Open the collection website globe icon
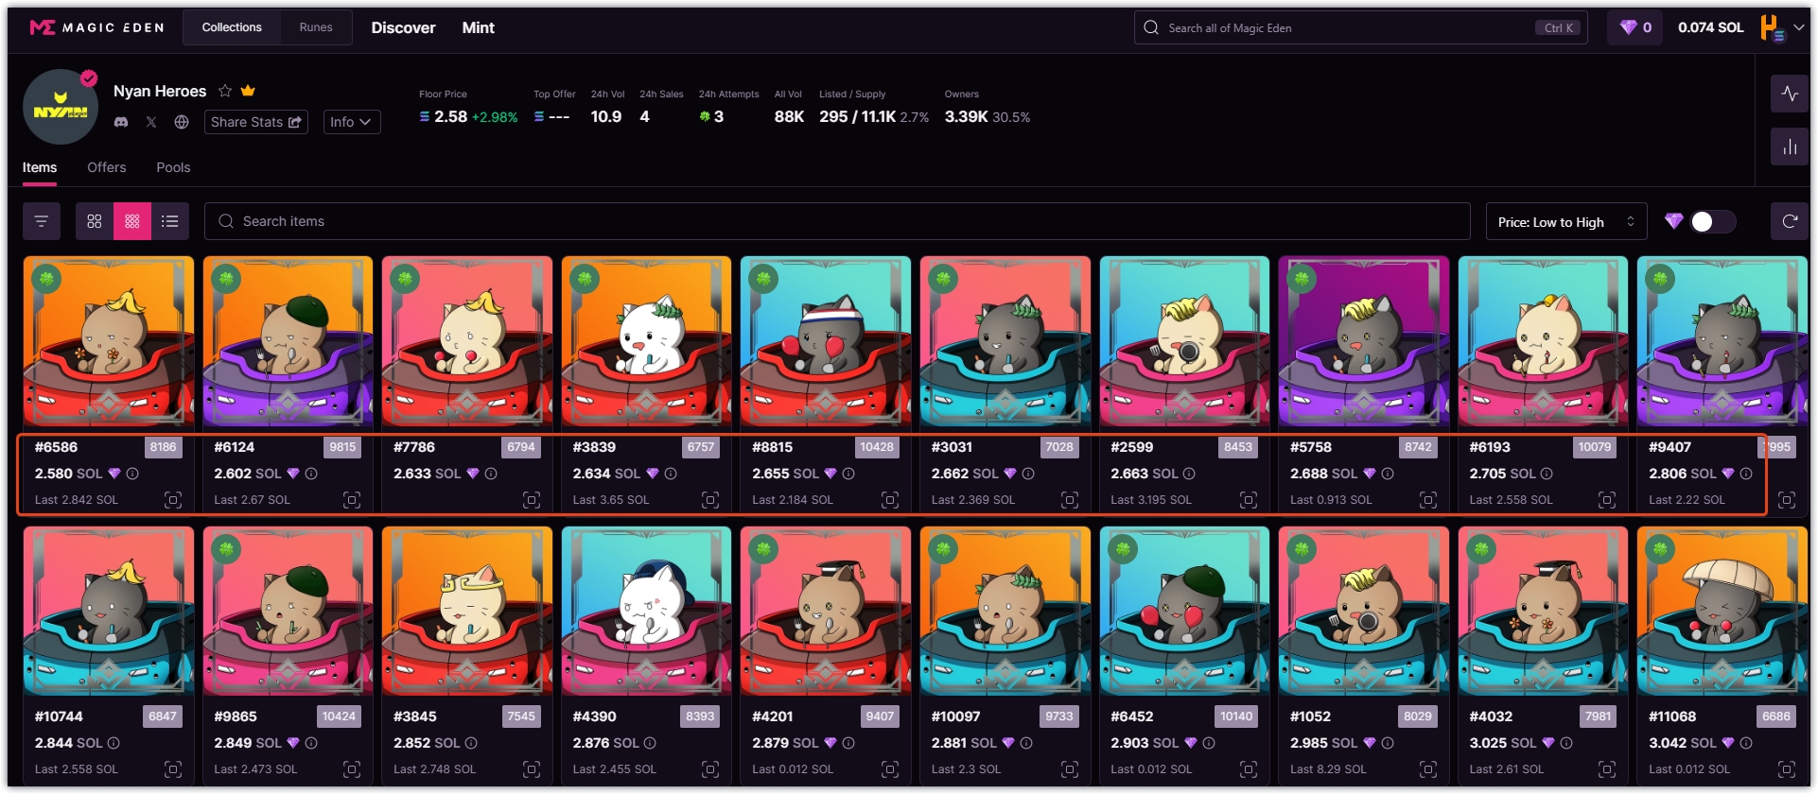 (182, 122)
